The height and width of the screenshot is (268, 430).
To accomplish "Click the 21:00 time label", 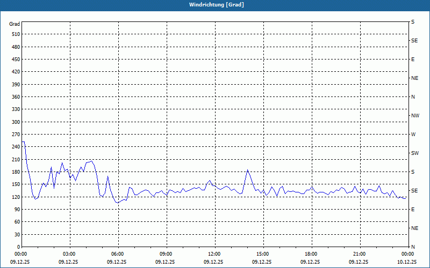I will point(360,254).
